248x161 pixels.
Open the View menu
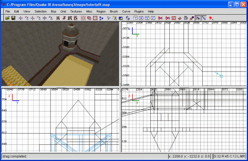tap(27, 11)
